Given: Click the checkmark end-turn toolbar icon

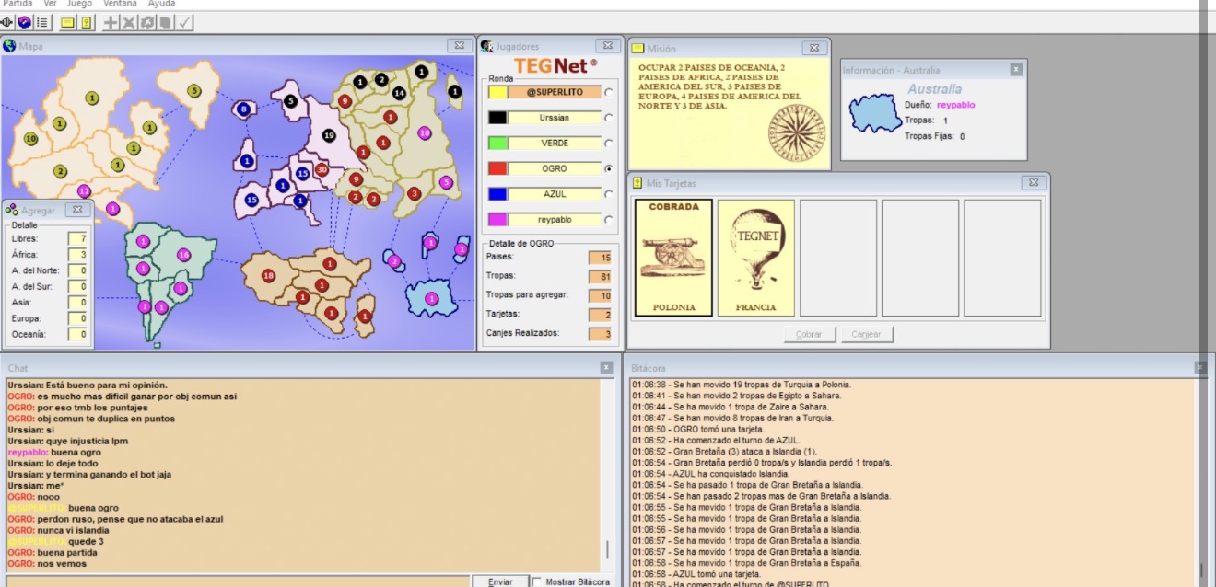Looking at the screenshot, I should 184,22.
